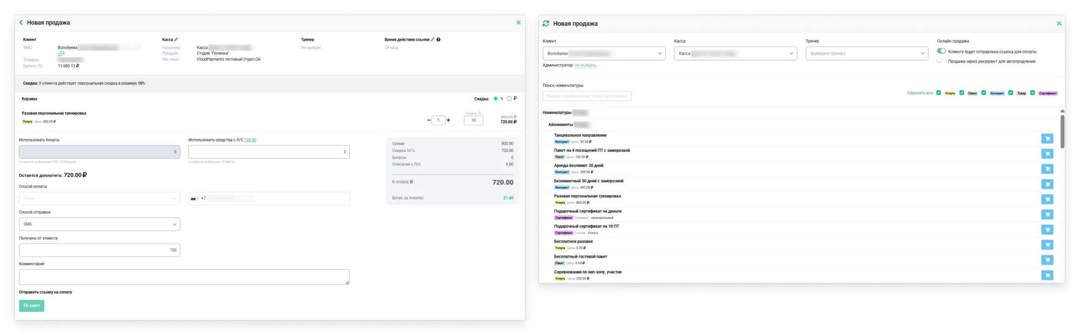Viewport: 1080px width, 335px height.
Task: Uncheck the Контракт filter checkbox
Action: pyautogui.click(x=984, y=93)
